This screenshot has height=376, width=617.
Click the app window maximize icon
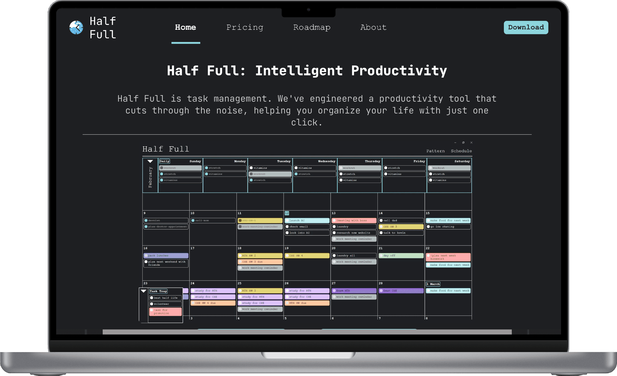[x=463, y=142]
